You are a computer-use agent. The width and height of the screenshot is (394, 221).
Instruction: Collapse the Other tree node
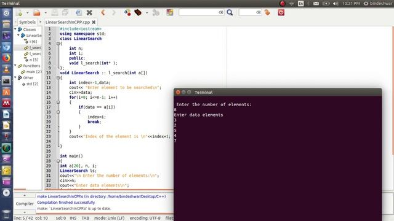pos(15,78)
